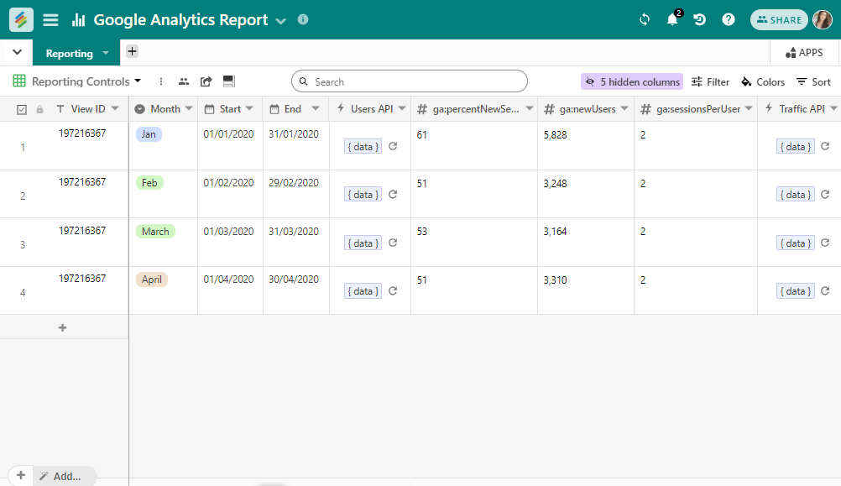Screen dimensions: 841x486
Task: Click Users API {data} in April row
Action: tap(363, 290)
